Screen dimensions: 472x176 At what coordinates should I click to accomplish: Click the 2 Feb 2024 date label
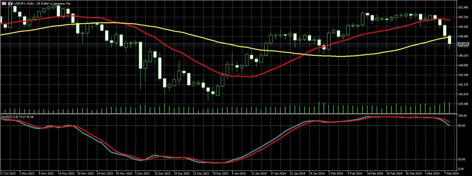pyautogui.click(x=336, y=174)
